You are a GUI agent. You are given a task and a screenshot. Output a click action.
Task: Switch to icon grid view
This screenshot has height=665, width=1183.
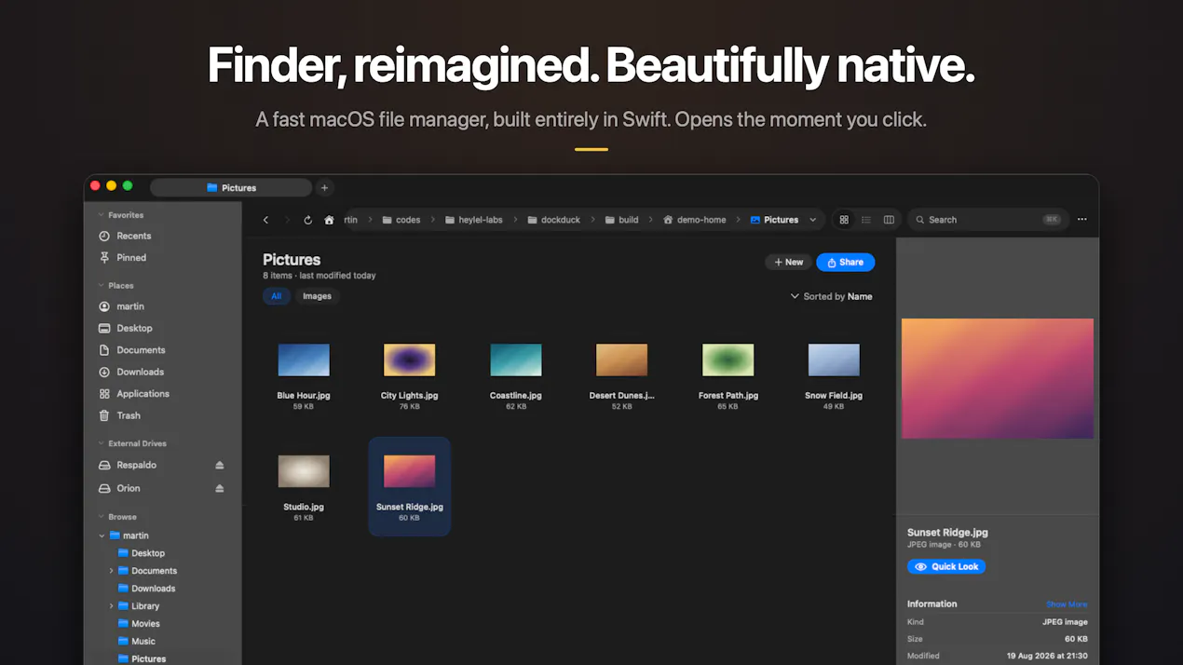844,220
